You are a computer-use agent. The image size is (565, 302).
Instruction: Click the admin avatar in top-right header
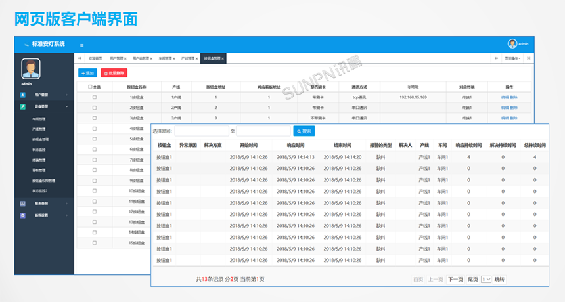[x=512, y=43]
